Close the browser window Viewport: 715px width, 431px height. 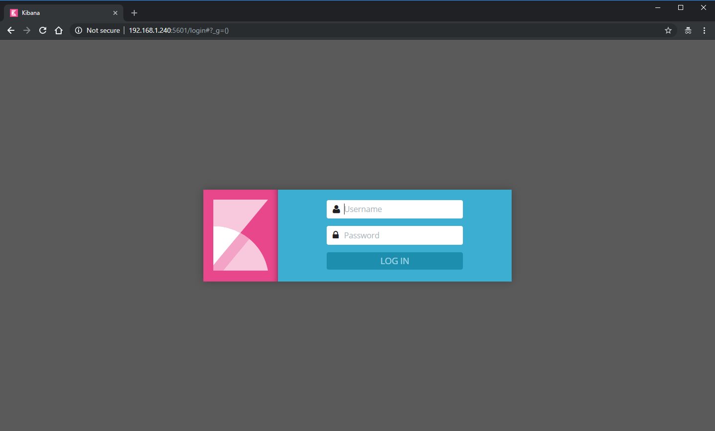(x=704, y=7)
